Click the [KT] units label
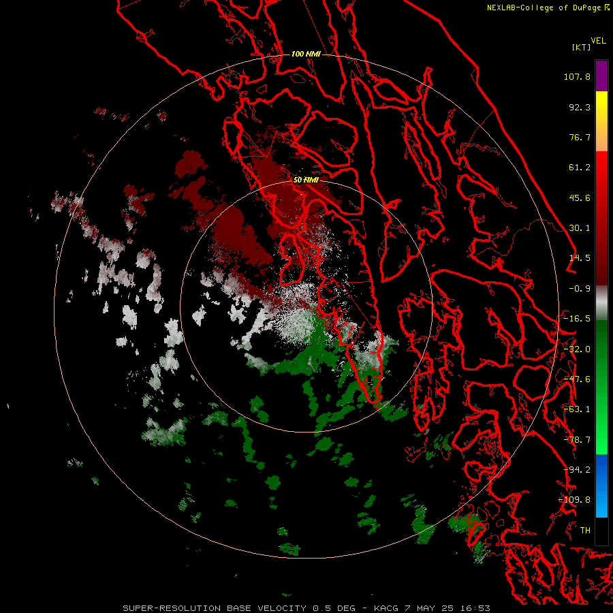 click(x=581, y=47)
